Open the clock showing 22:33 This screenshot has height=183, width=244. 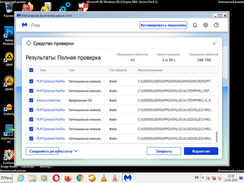pyautogui.click(x=231, y=178)
